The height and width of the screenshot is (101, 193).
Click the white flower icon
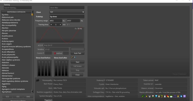pos(153,96)
